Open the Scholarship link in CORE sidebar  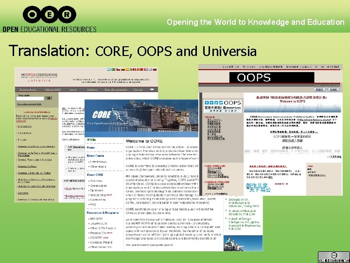click(98, 195)
